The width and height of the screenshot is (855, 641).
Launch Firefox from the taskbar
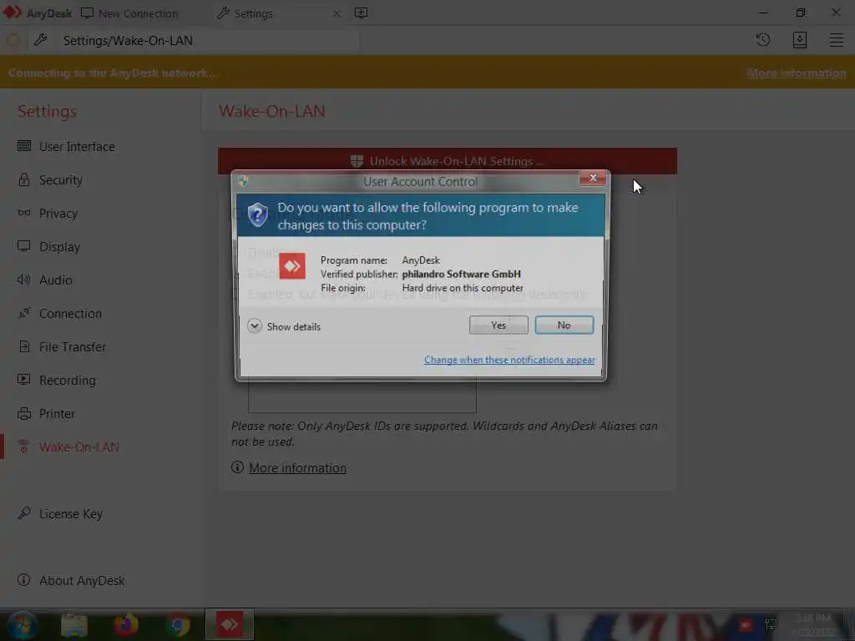click(126, 625)
